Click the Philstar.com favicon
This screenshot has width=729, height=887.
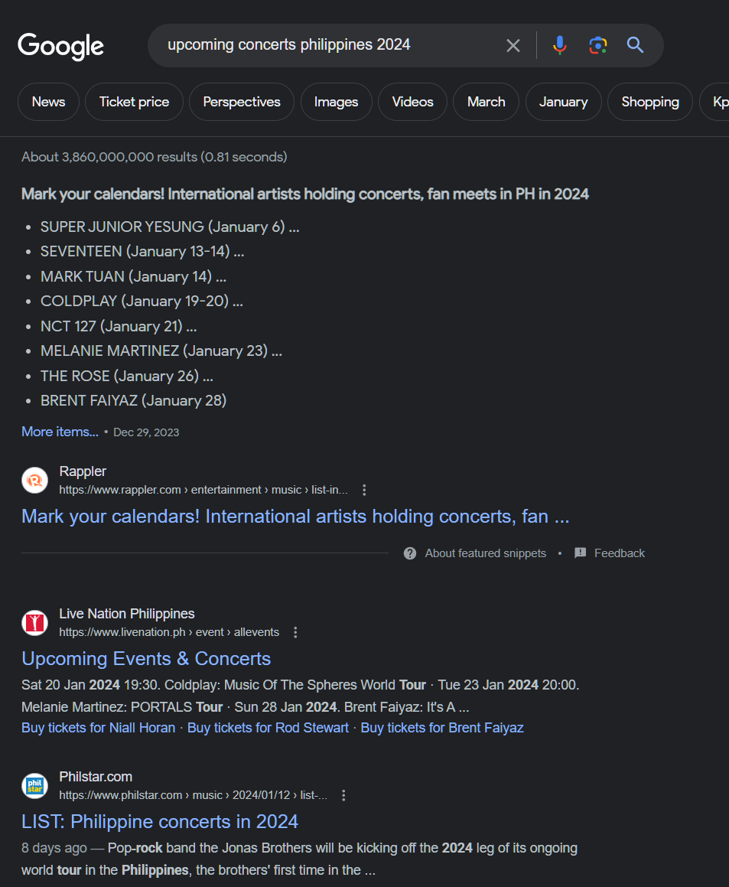(x=34, y=786)
